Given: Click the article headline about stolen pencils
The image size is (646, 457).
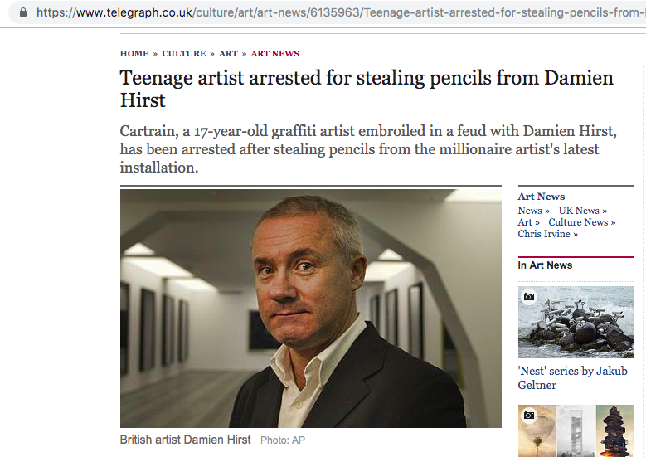Looking at the screenshot, I should [x=367, y=89].
